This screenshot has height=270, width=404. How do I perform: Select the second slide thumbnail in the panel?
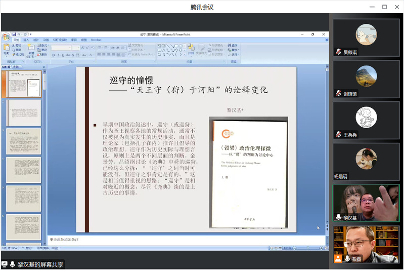(x=23, y=112)
